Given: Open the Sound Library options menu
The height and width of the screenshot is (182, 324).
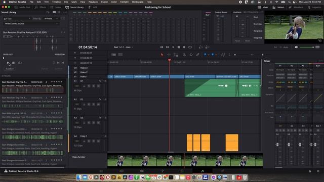Looking at the screenshot, I should pyautogui.click(x=65, y=12).
